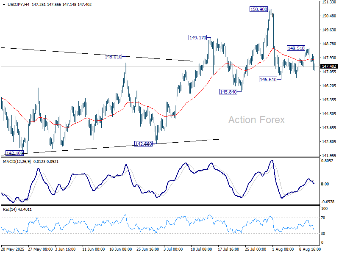Click the 150.900 peak price label

(258, 9)
